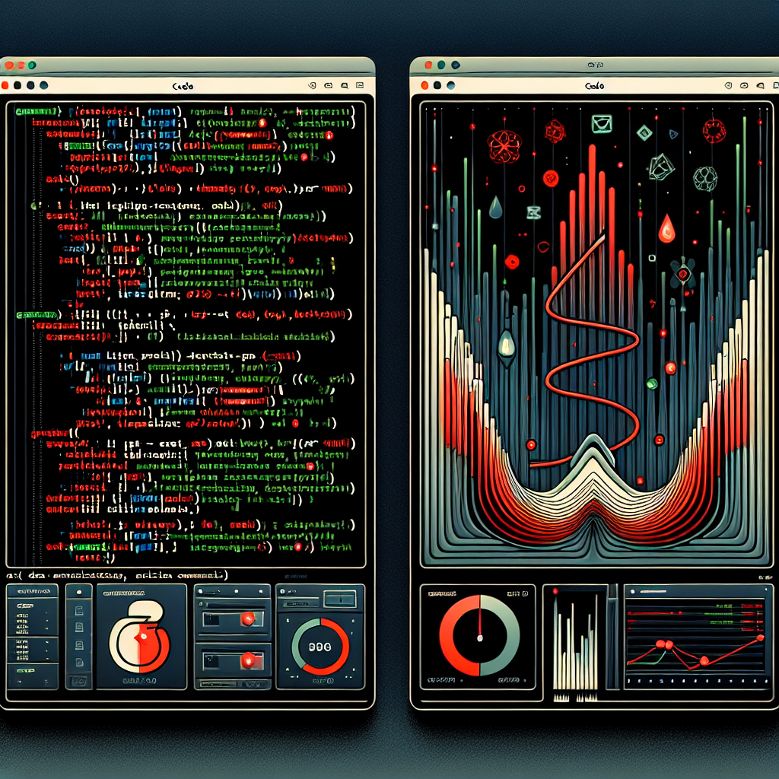Click the green square envelope icon atop the visualization
This screenshot has width=779, height=779.
tap(602, 123)
